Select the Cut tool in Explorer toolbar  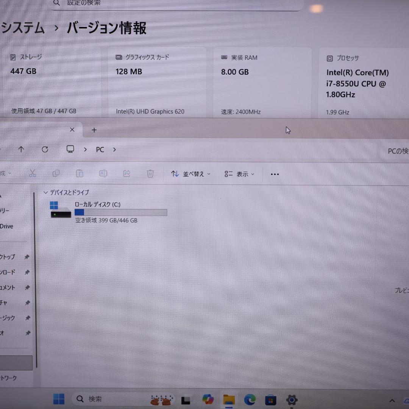33,173
